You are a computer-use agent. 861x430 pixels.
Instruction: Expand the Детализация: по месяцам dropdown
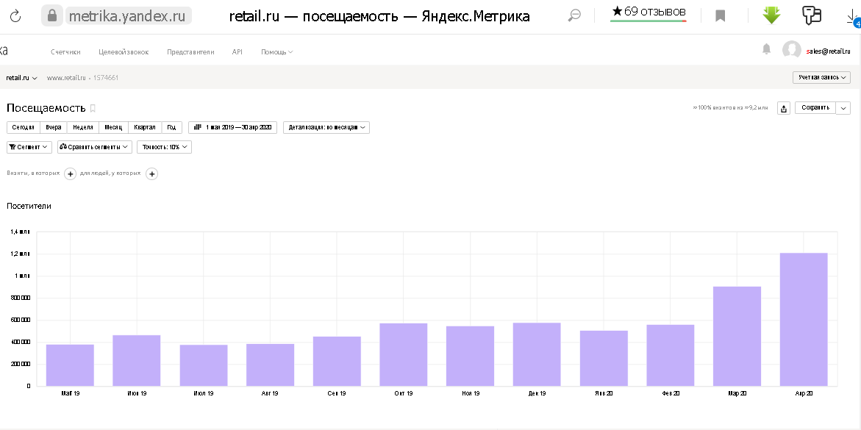(x=326, y=127)
